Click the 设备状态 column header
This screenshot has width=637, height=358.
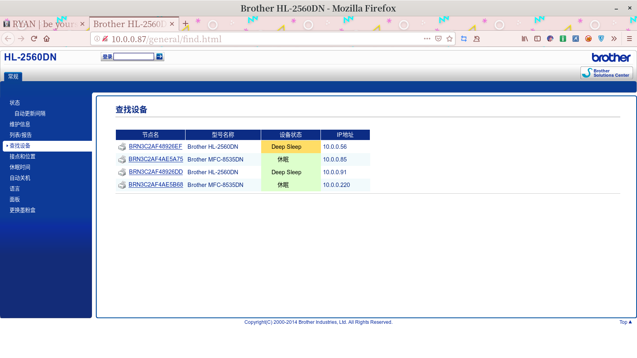(x=291, y=135)
